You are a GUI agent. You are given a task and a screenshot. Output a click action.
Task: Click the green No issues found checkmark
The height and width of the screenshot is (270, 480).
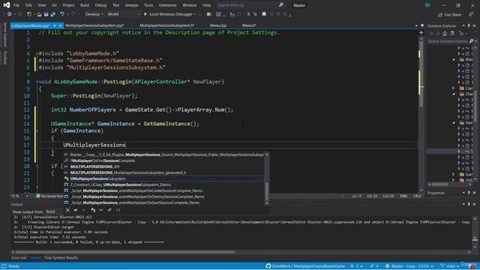[x=38, y=196]
